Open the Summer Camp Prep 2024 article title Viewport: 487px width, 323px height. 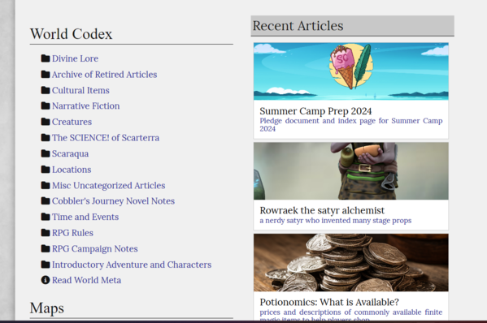coord(315,111)
